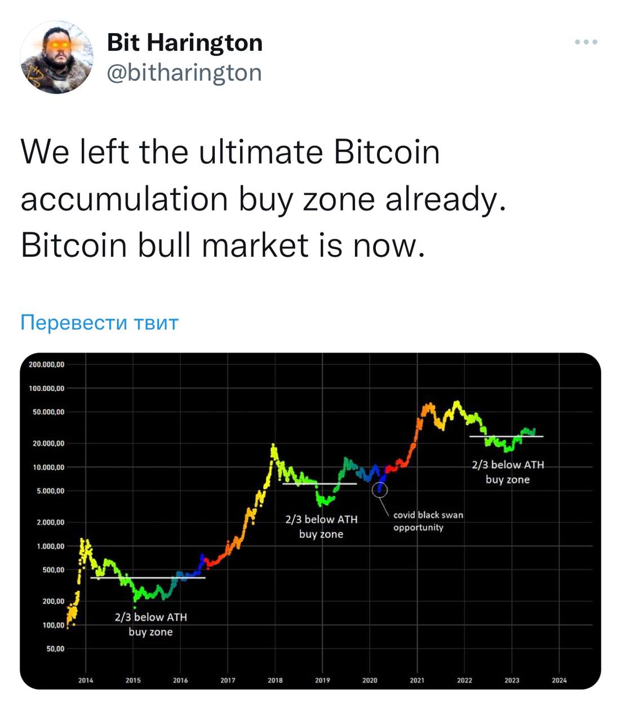Click the circled covid crash marker on chart
This screenshot has width=621, height=721.
[x=380, y=489]
